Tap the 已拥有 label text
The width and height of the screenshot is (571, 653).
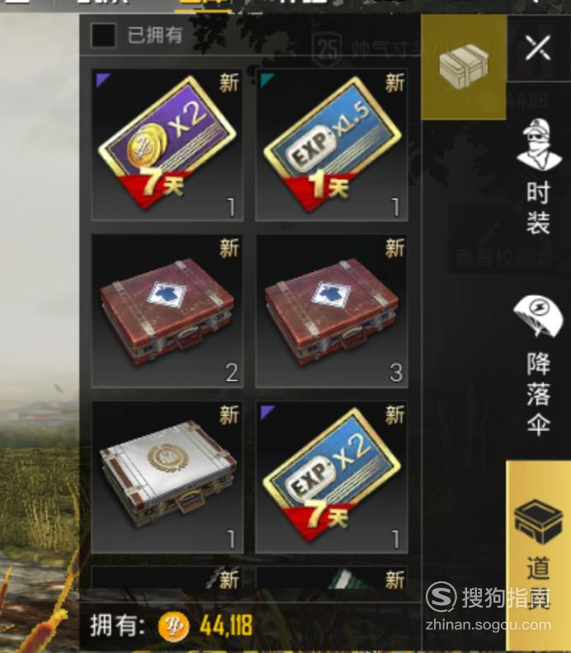coord(155,35)
